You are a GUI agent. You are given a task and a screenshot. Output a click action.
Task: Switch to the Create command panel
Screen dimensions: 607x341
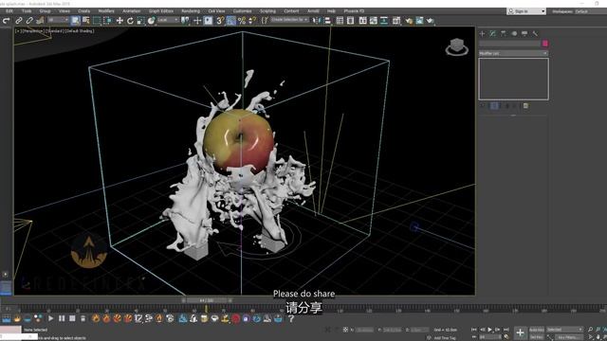(x=483, y=34)
